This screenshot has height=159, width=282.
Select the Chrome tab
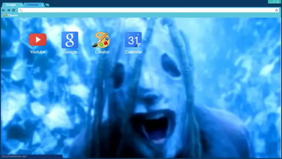33,5
